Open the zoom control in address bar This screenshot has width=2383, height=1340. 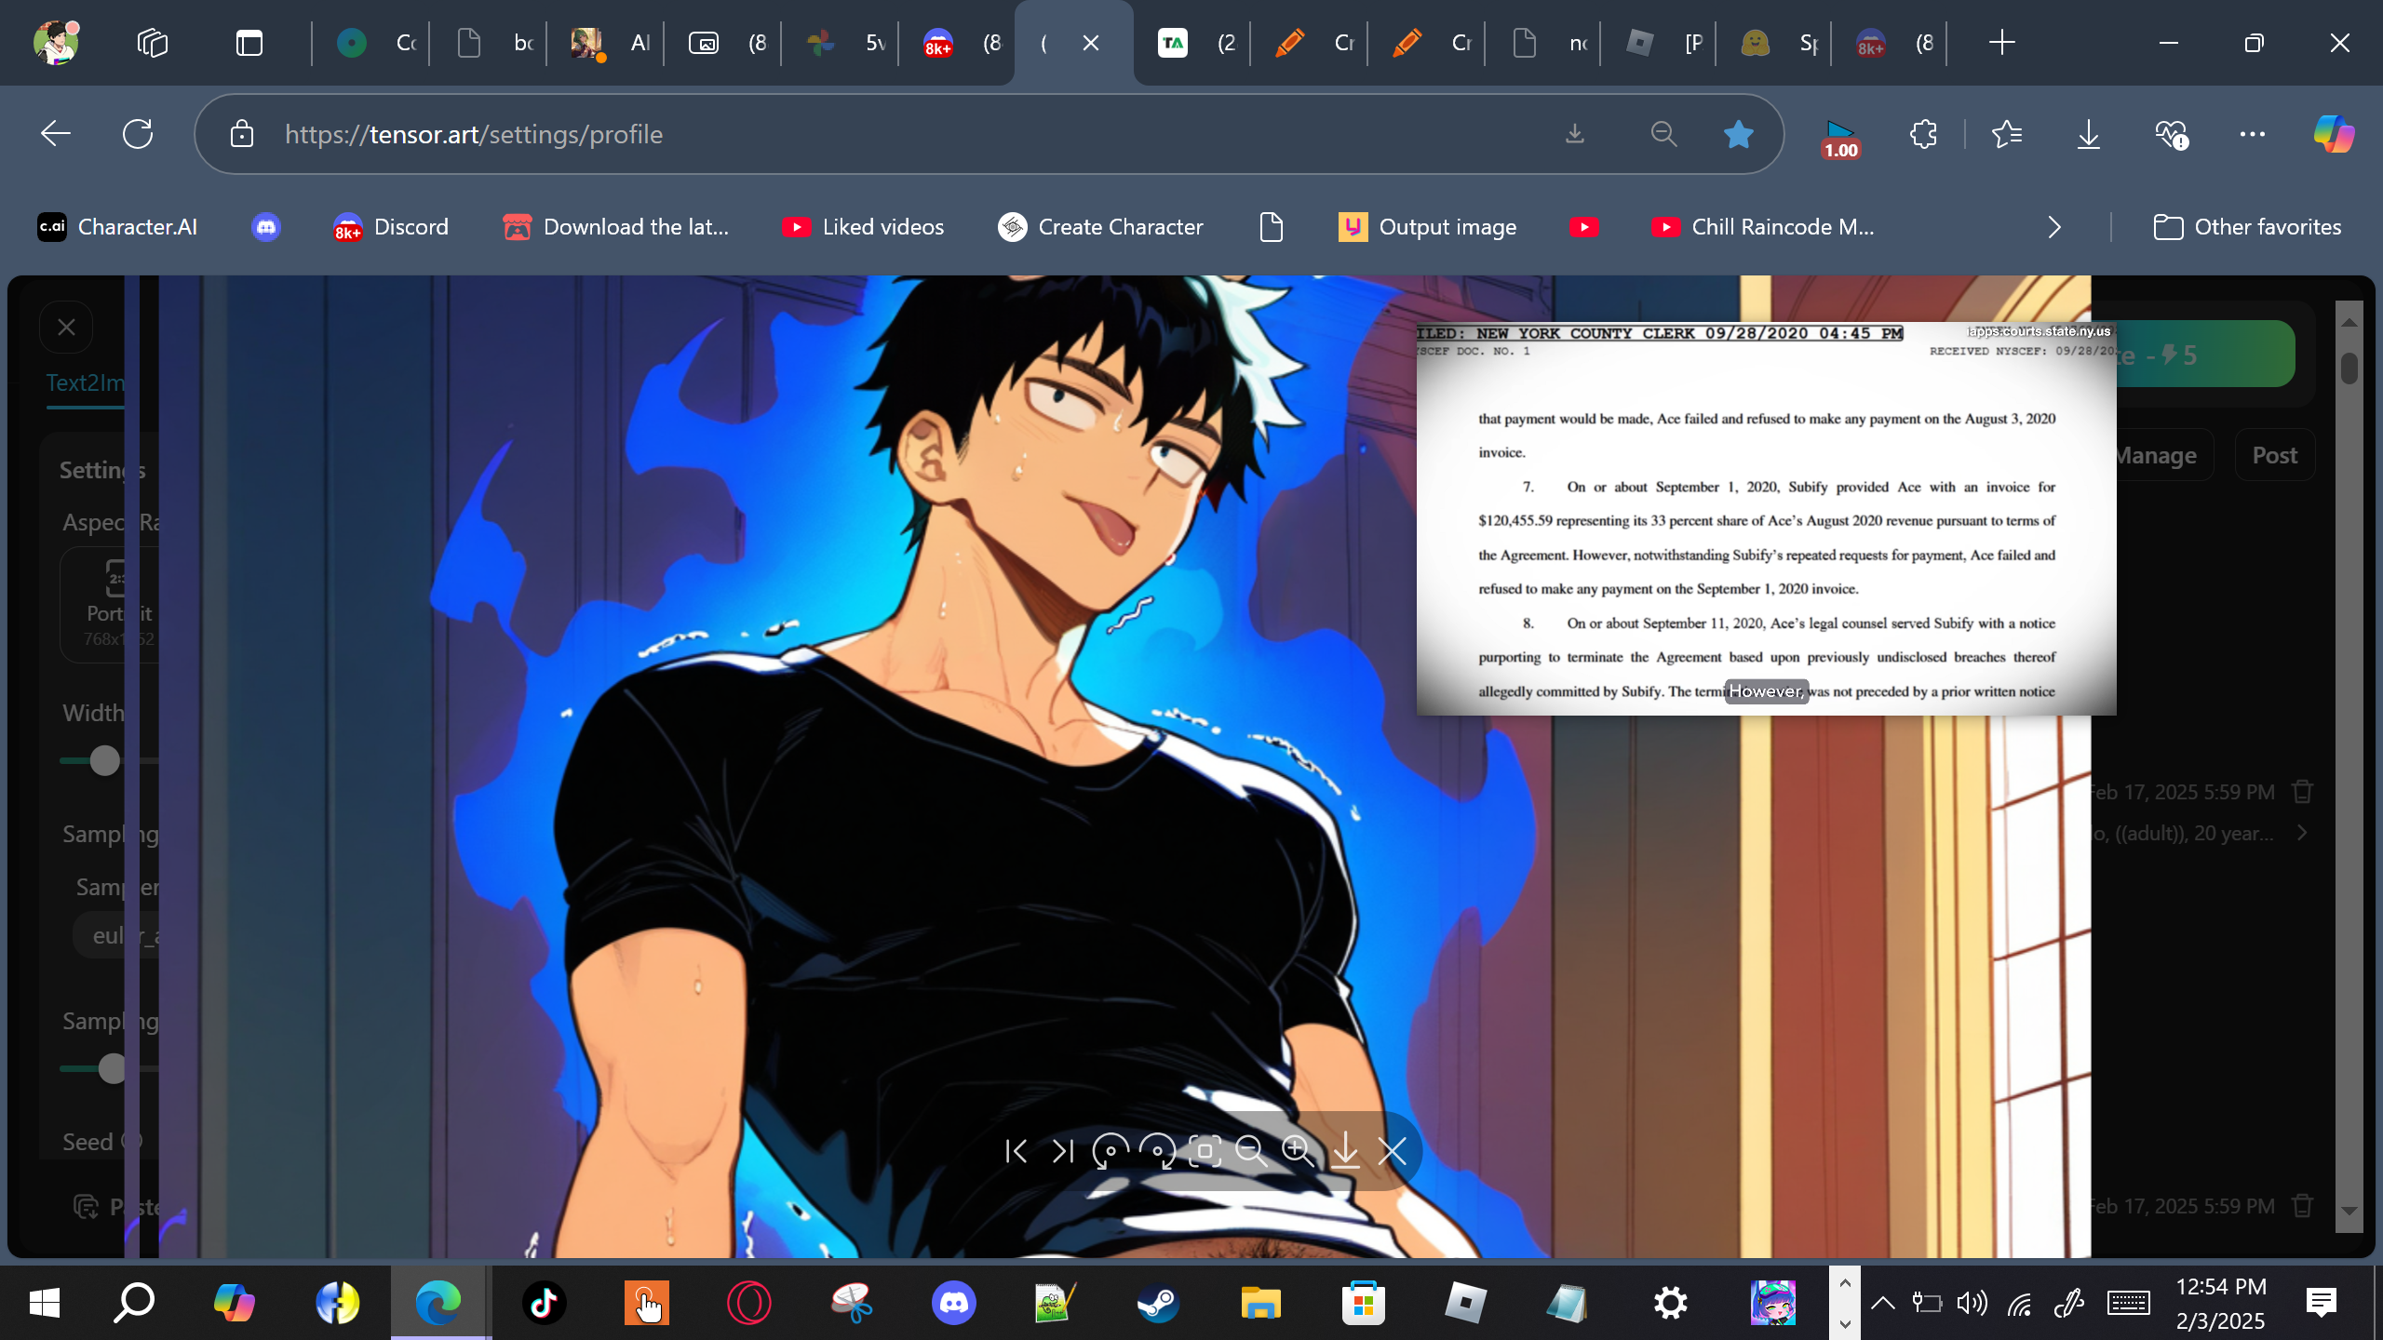pos(1663,134)
